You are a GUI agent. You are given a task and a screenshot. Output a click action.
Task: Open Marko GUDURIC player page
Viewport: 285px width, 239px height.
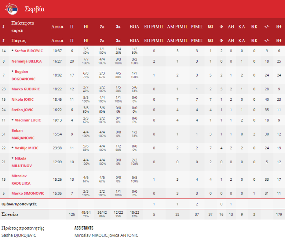click(x=25, y=89)
